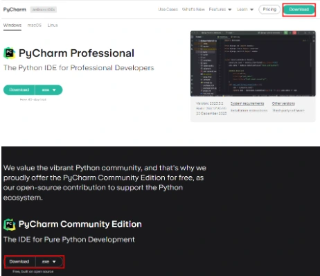Screen dimensions: 320x276
Task: Expand the Learn dropdown menu
Action: [x=245, y=9]
